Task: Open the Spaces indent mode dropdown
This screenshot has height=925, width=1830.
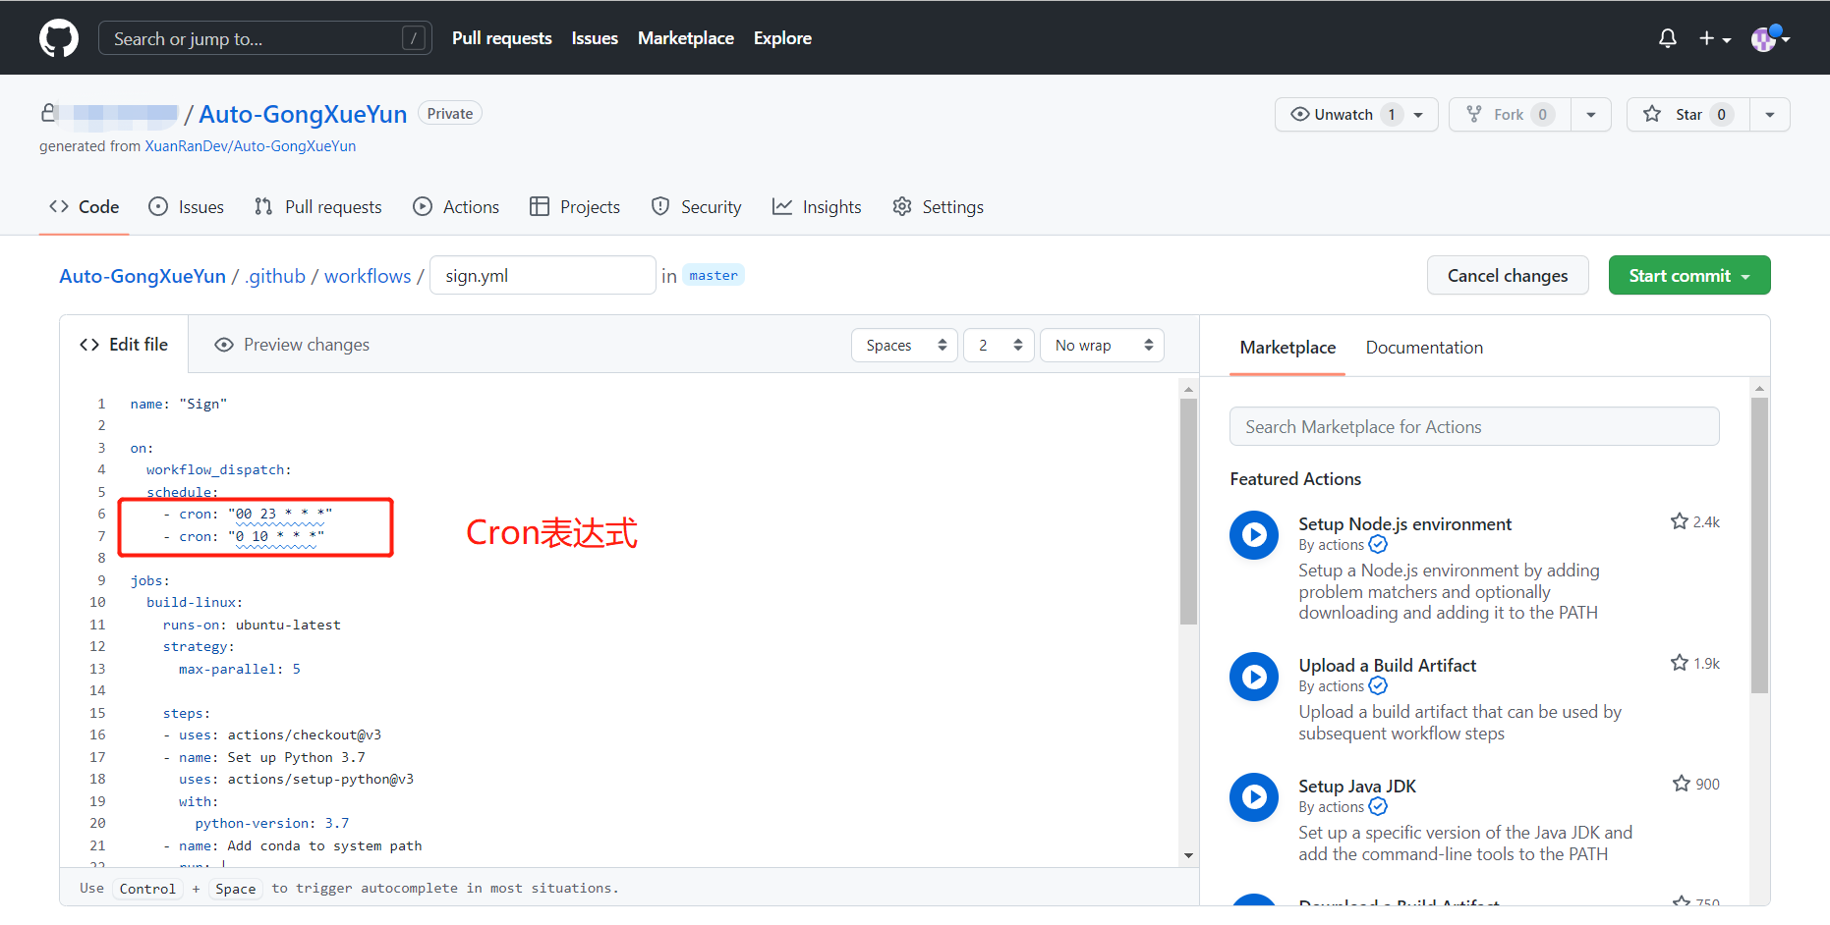Action: coord(904,346)
